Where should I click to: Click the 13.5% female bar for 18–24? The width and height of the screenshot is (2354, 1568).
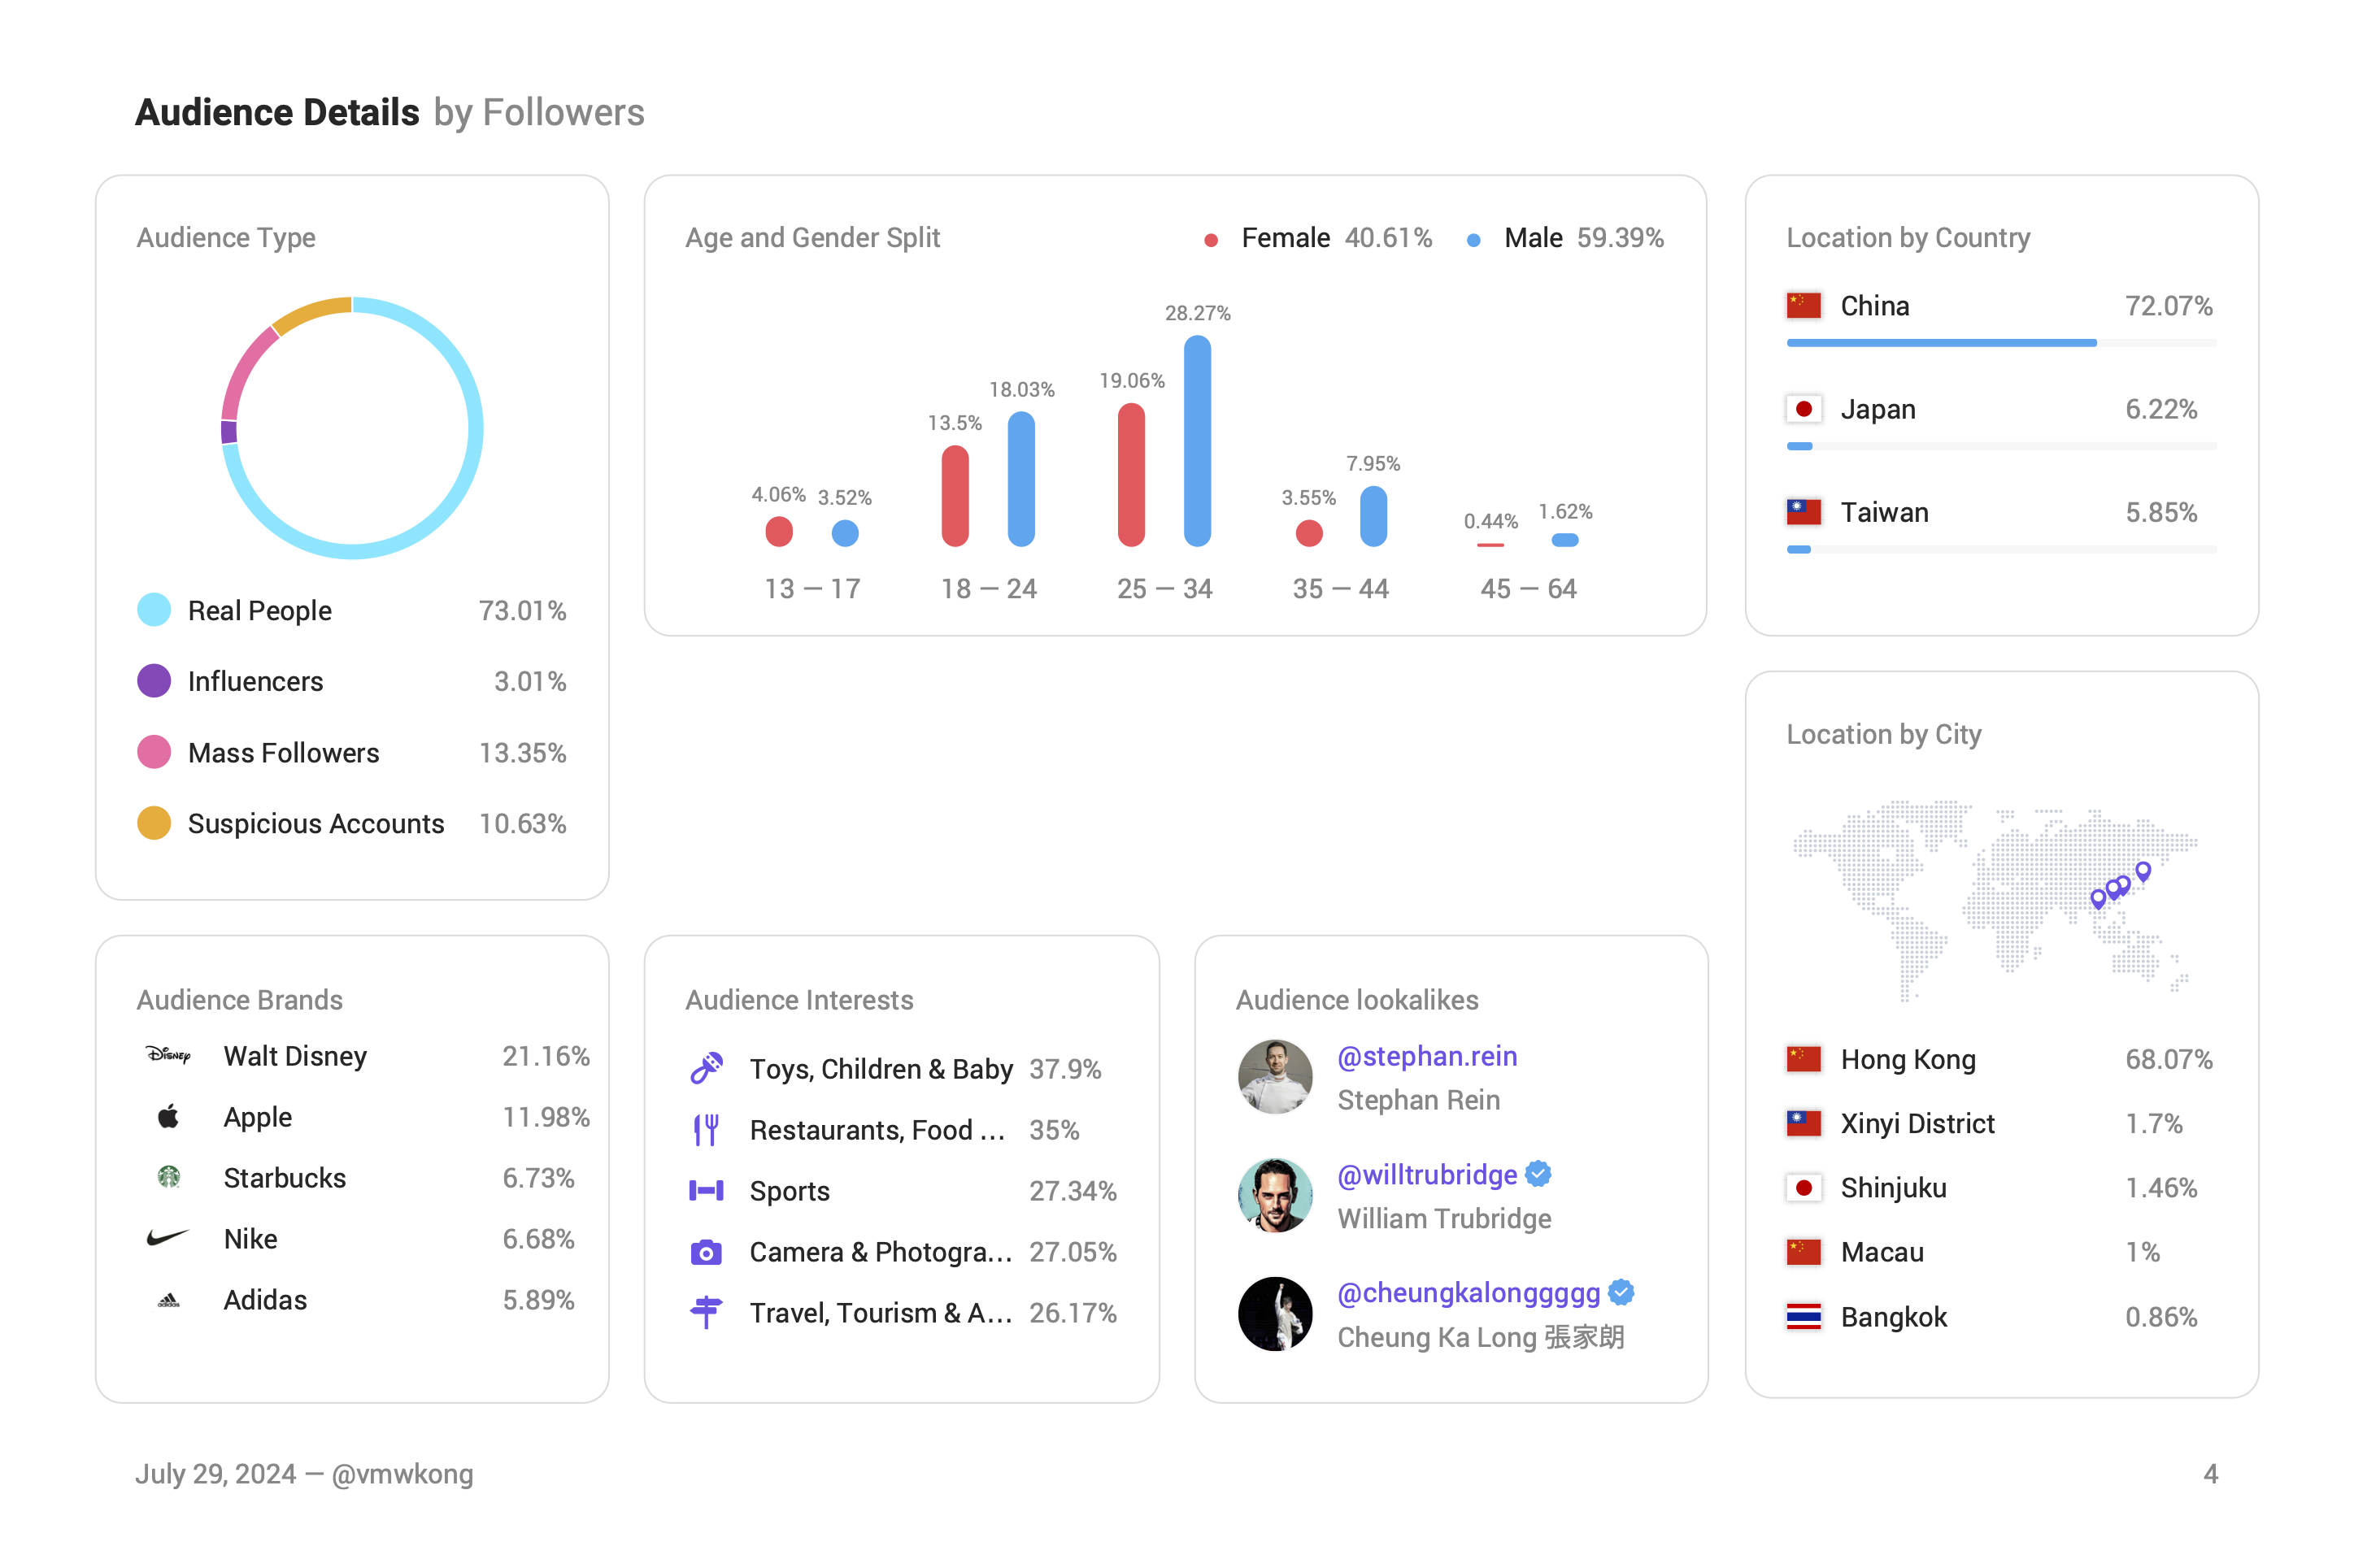point(955,496)
